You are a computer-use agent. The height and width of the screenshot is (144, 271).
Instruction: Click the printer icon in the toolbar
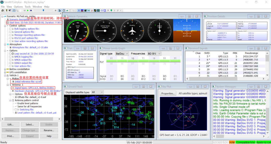click(x=3, y=11)
